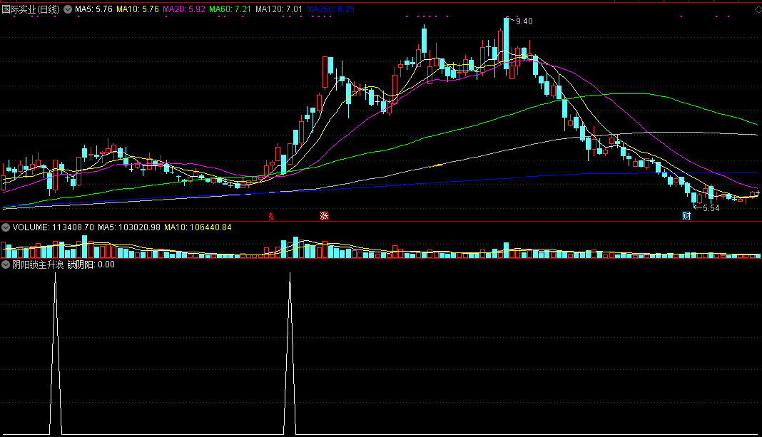Click the first white signal spike in indicator panel

[x=56, y=354]
